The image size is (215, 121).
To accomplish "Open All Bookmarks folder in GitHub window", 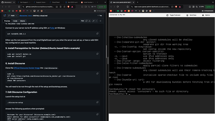I will (x=100, y=11).
